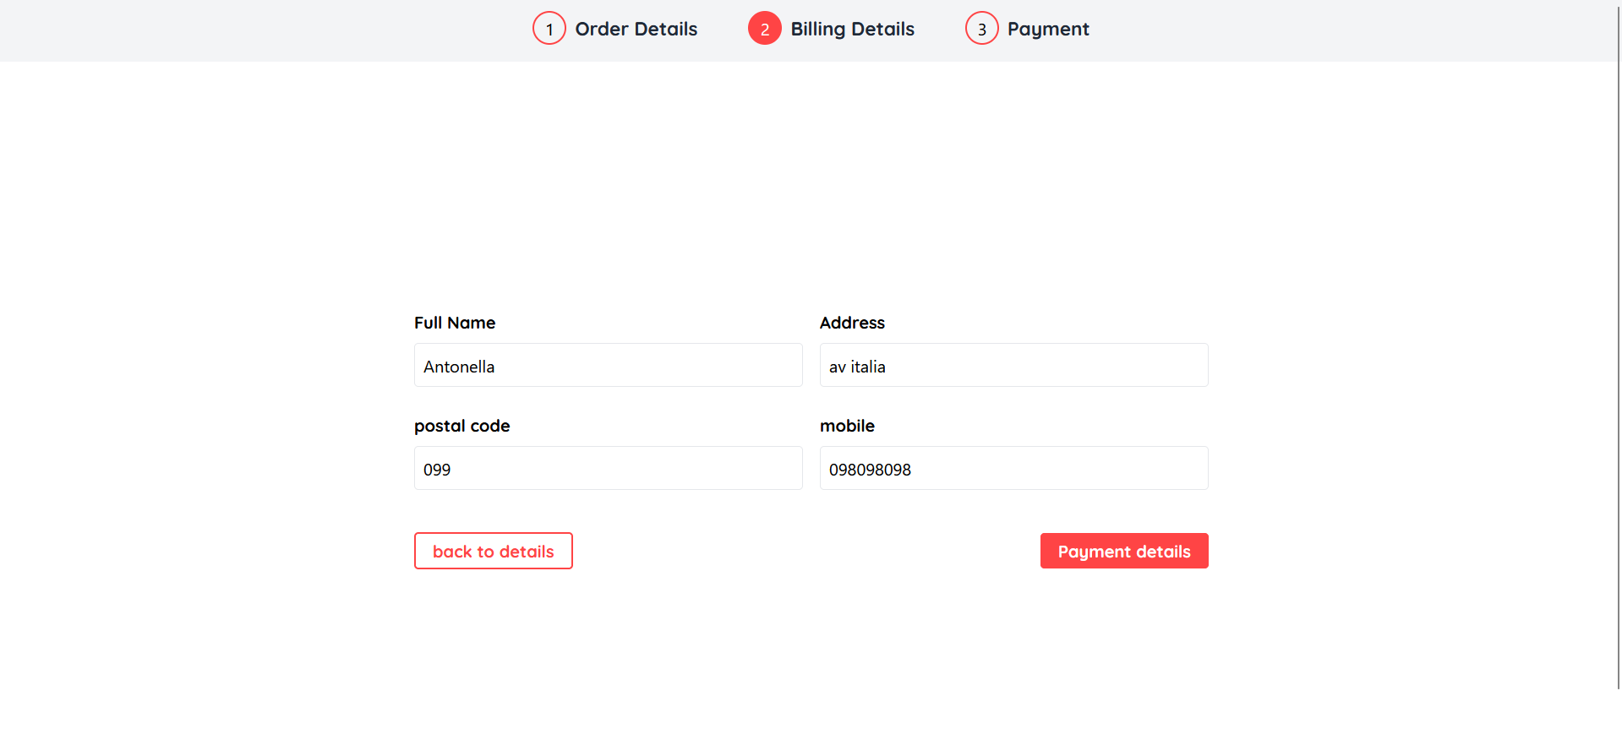Select the Billing Details step label
This screenshot has height=756, width=1622.
852,29
